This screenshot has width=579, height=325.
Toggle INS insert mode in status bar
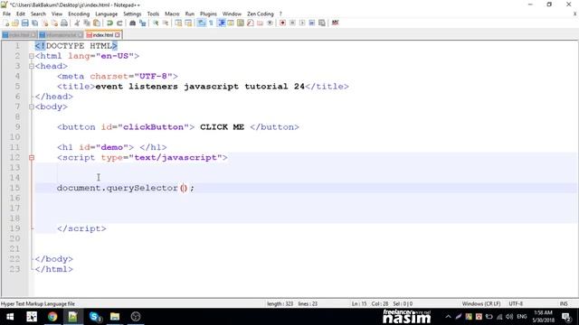tap(564, 303)
